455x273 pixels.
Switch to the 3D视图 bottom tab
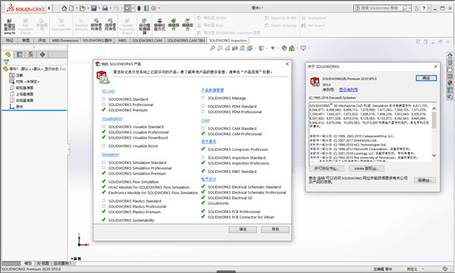click(x=42, y=263)
